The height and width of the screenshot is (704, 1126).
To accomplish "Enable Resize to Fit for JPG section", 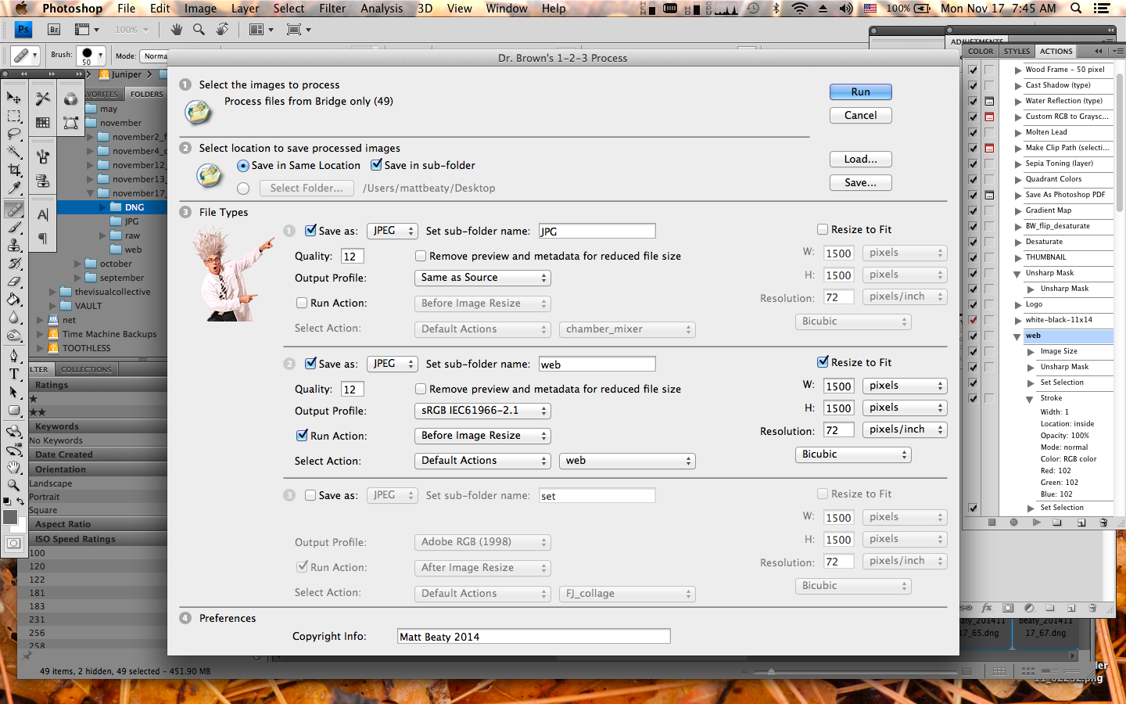I will [823, 229].
